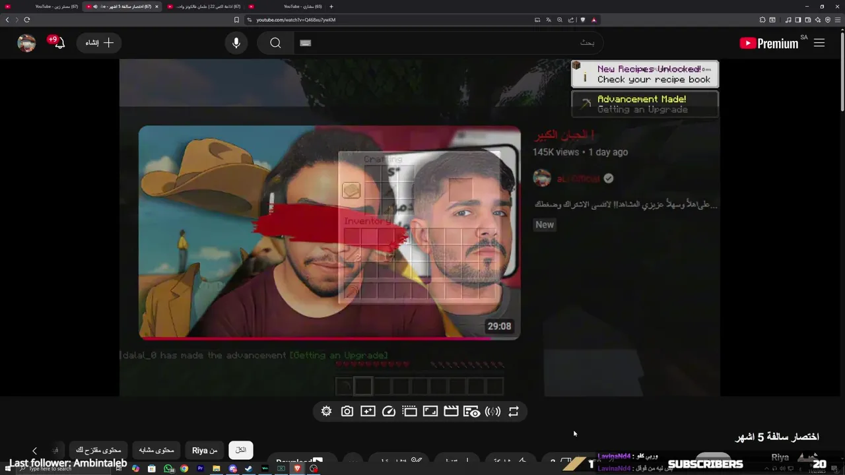Select the 'من Riya' filter chip
The width and height of the screenshot is (845, 475).
pos(205,450)
